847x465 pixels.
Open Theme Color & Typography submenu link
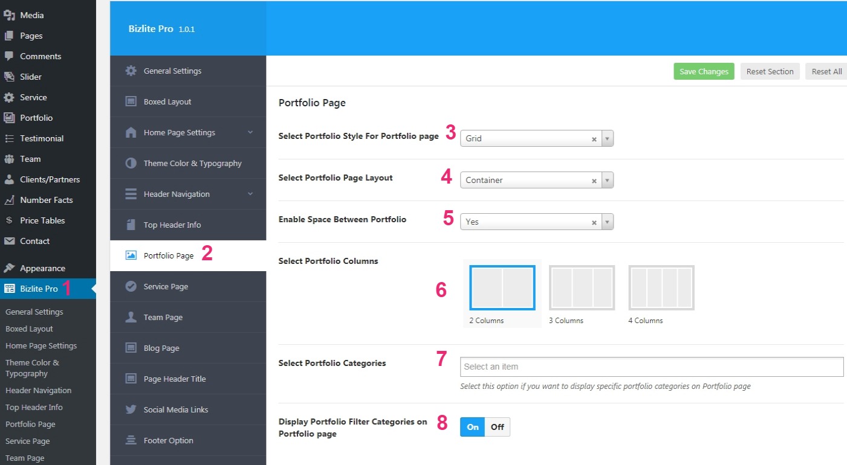point(33,368)
